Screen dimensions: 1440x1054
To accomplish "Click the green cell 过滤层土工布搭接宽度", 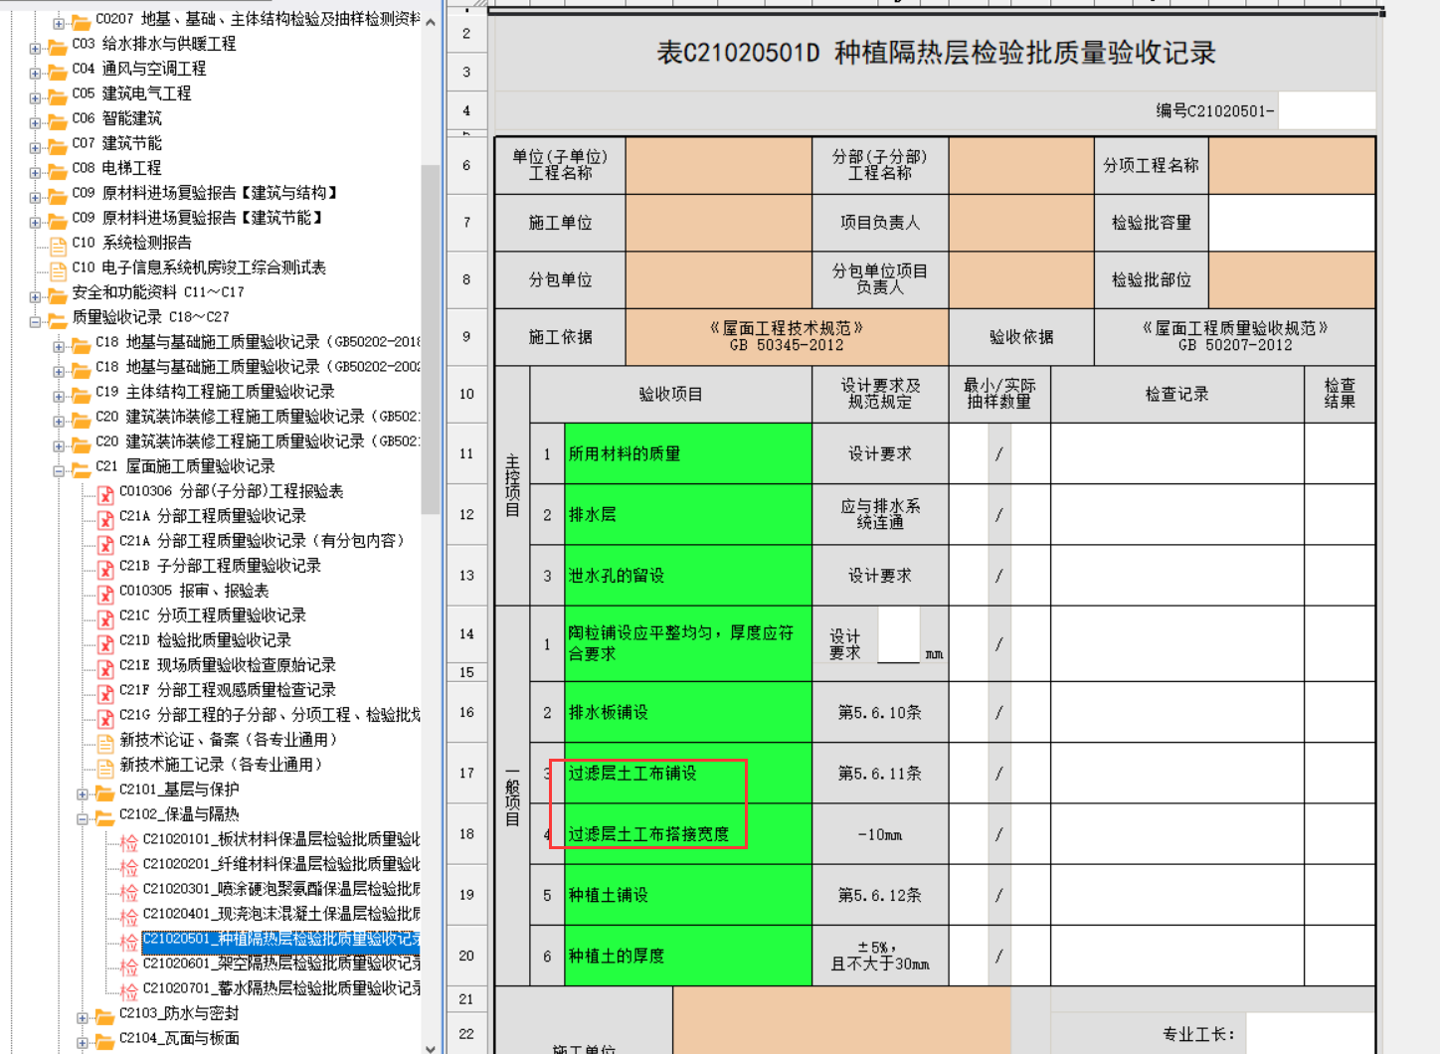I will 688,834.
